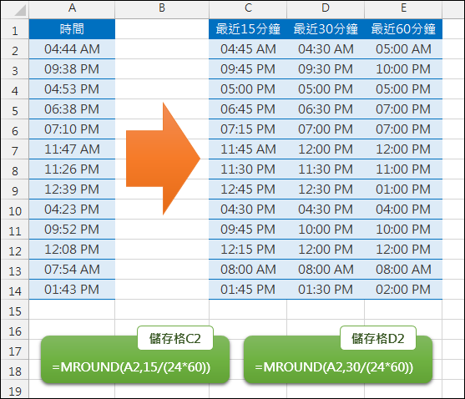Select cell with 06:30 PM
Image resolution: width=465 pixels, height=399 pixels.
(326, 109)
